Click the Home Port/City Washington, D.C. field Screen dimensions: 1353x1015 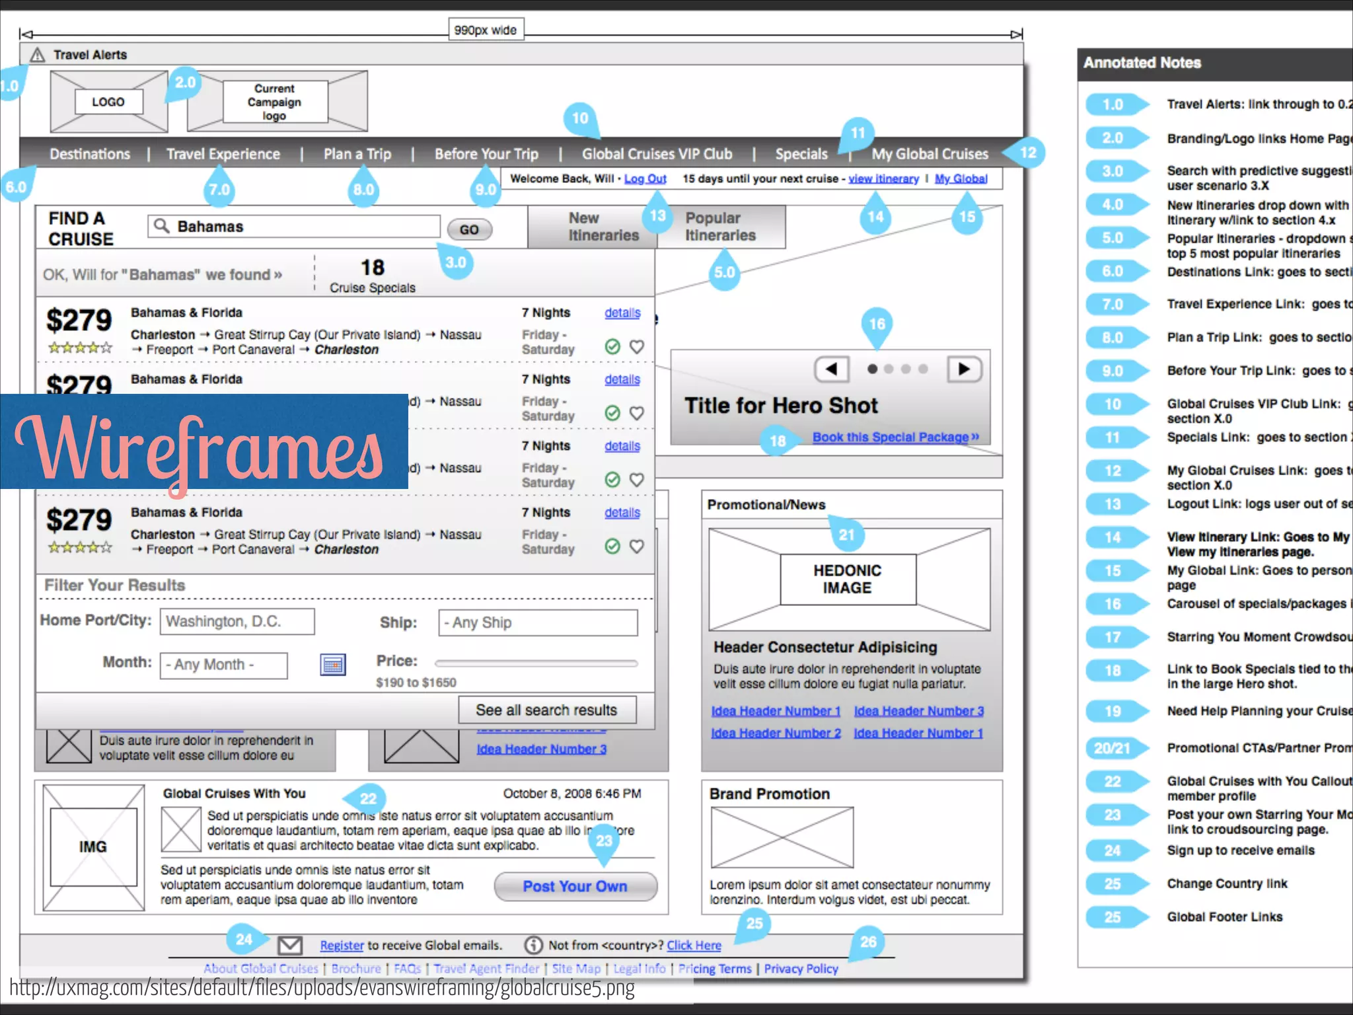pos(237,622)
